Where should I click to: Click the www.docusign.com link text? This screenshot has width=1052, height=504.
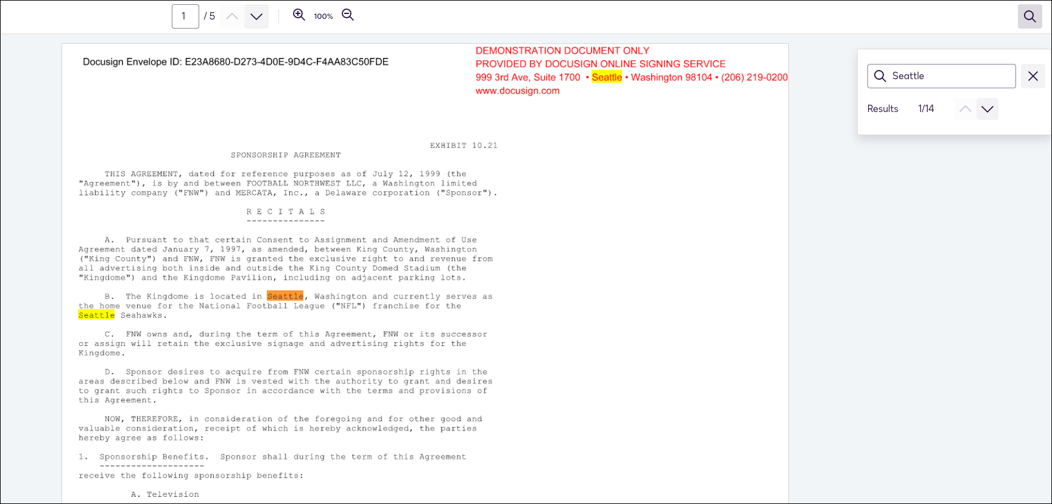(x=518, y=91)
